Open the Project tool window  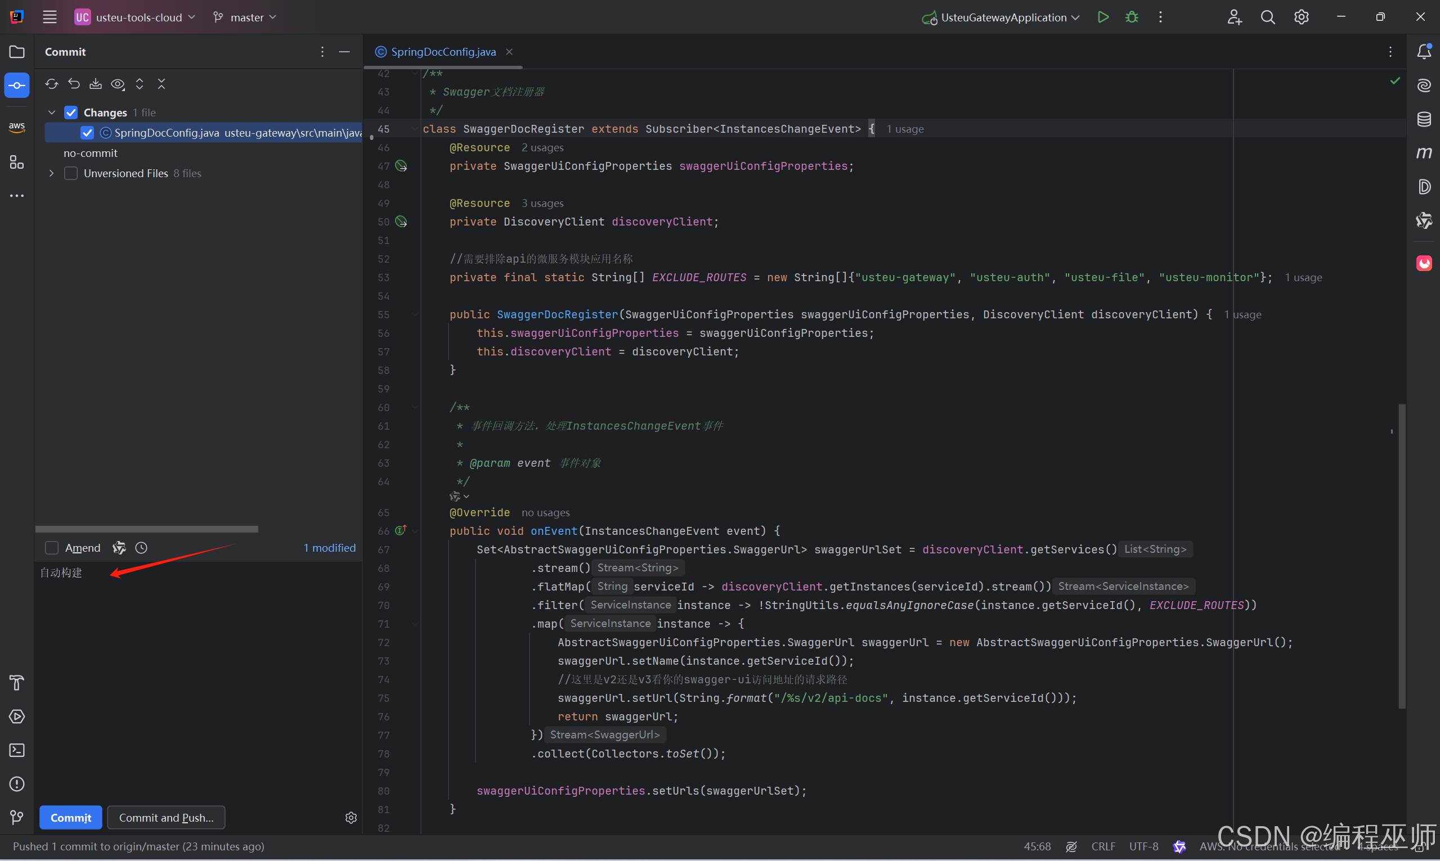point(17,52)
